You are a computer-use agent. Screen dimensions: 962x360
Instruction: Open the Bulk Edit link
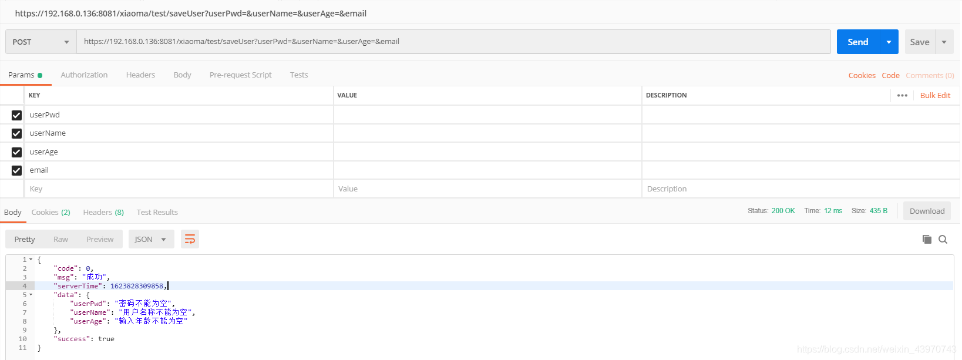pos(935,95)
